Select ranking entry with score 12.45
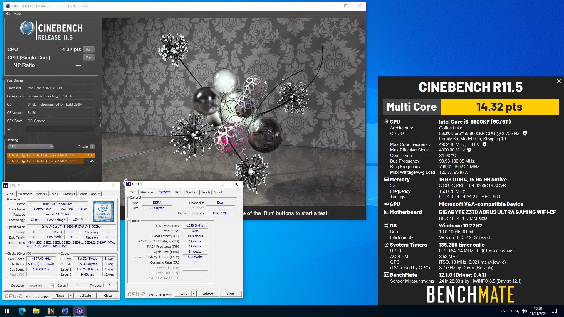564x317 pixels. pyautogui.click(x=51, y=161)
